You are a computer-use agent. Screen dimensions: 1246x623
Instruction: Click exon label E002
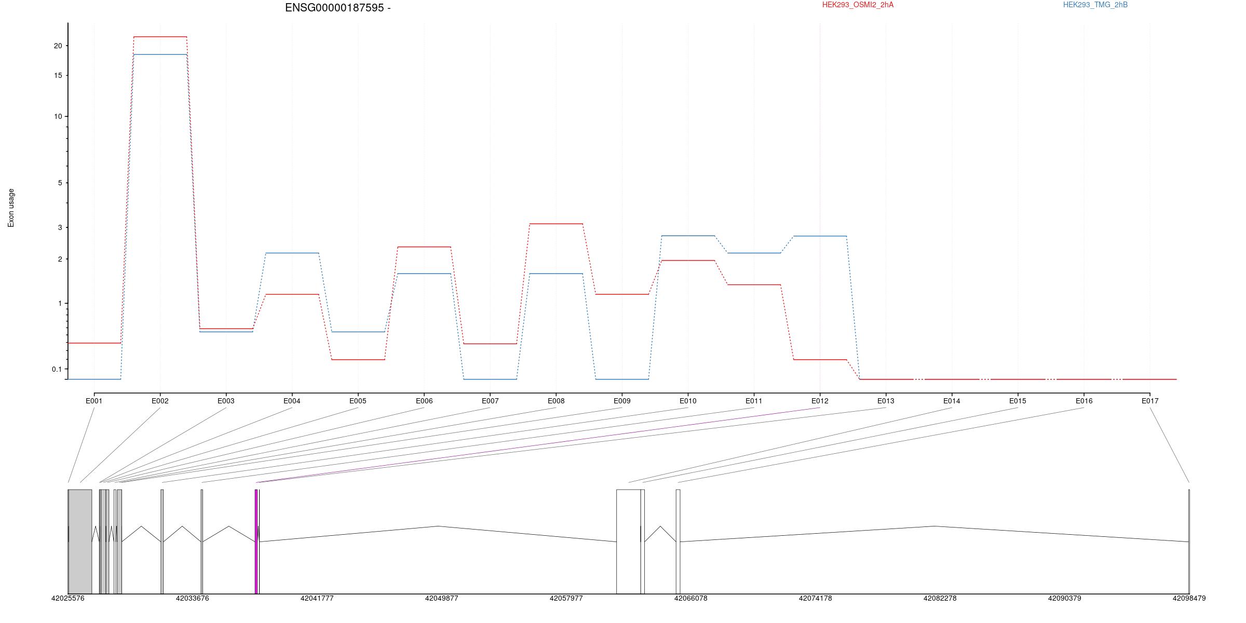click(160, 401)
